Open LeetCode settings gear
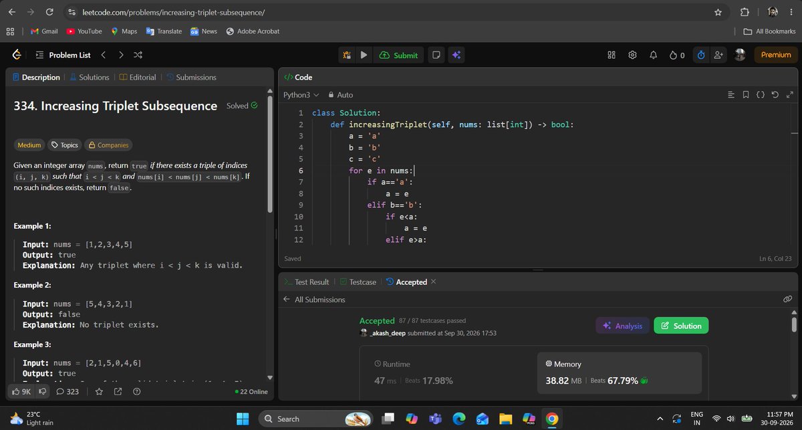Screen dimensions: 802x430 click(x=632, y=56)
